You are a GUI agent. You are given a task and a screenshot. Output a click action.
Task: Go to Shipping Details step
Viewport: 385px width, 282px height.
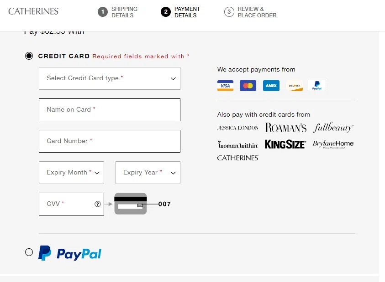118,12
